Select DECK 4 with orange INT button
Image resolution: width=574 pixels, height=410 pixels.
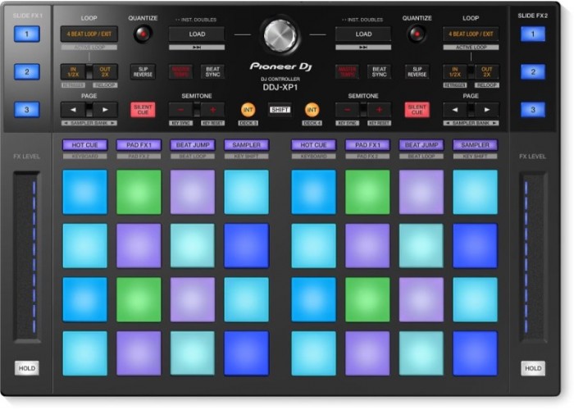point(312,109)
